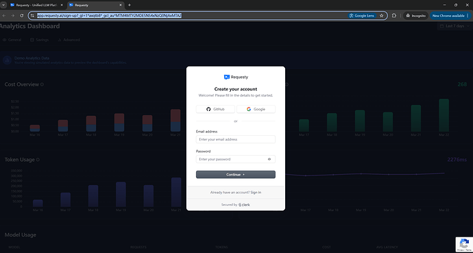Click the reCAPTCHA badge
Screen dimensions: 473x253
pyautogui.click(x=464, y=245)
